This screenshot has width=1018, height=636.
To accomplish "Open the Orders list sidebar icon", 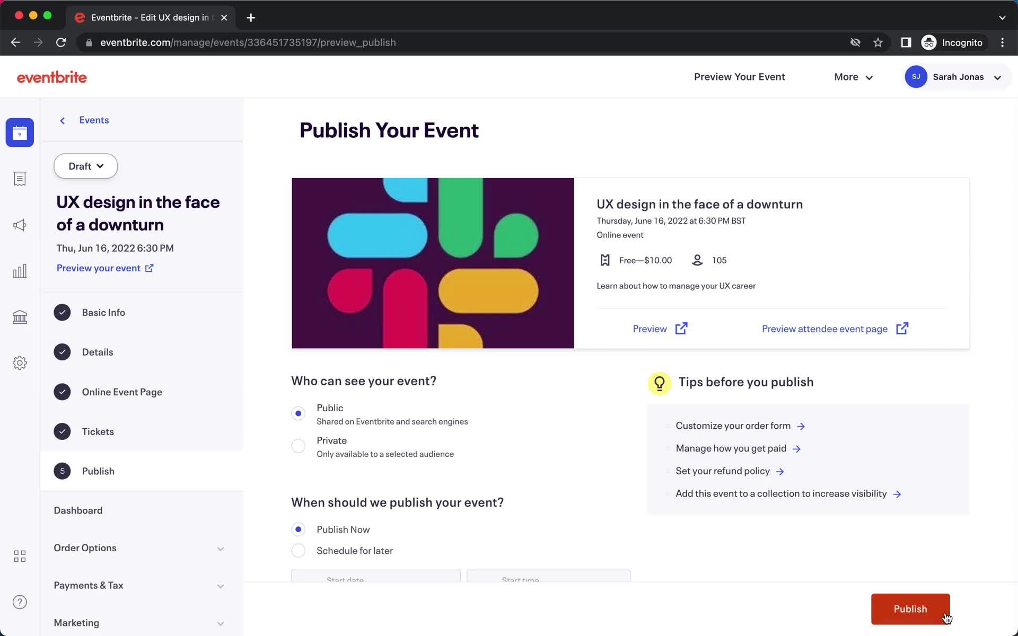I will point(20,179).
